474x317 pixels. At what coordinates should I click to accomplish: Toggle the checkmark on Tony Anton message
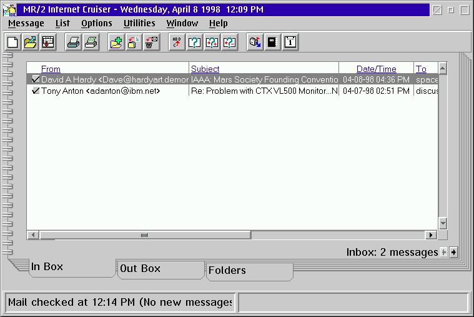[x=36, y=91]
